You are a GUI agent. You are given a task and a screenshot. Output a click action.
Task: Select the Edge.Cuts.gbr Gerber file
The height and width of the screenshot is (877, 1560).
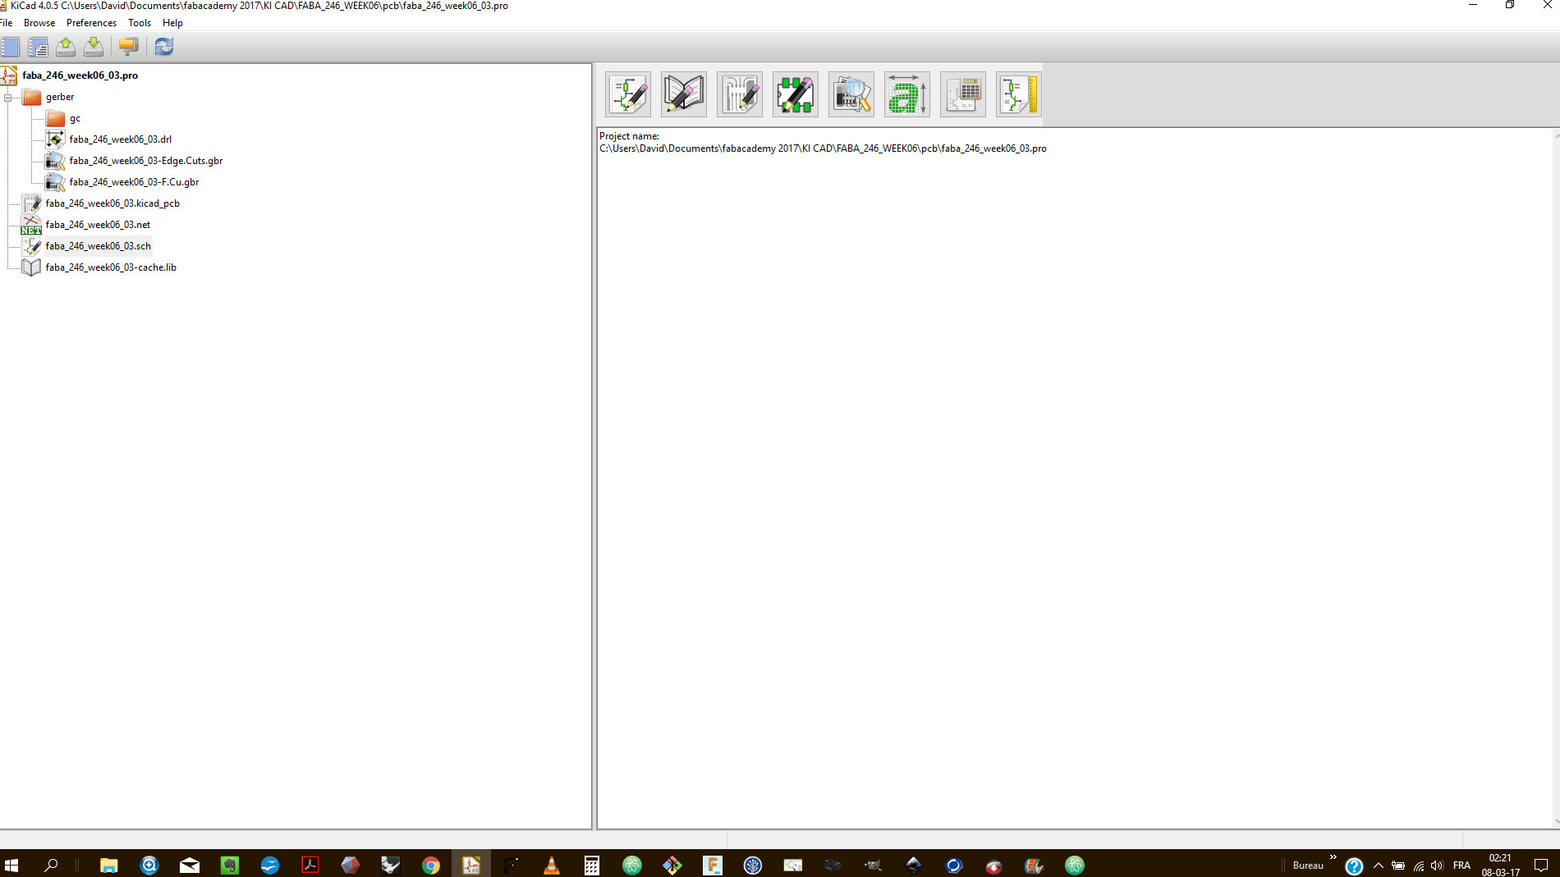[146, 161]
